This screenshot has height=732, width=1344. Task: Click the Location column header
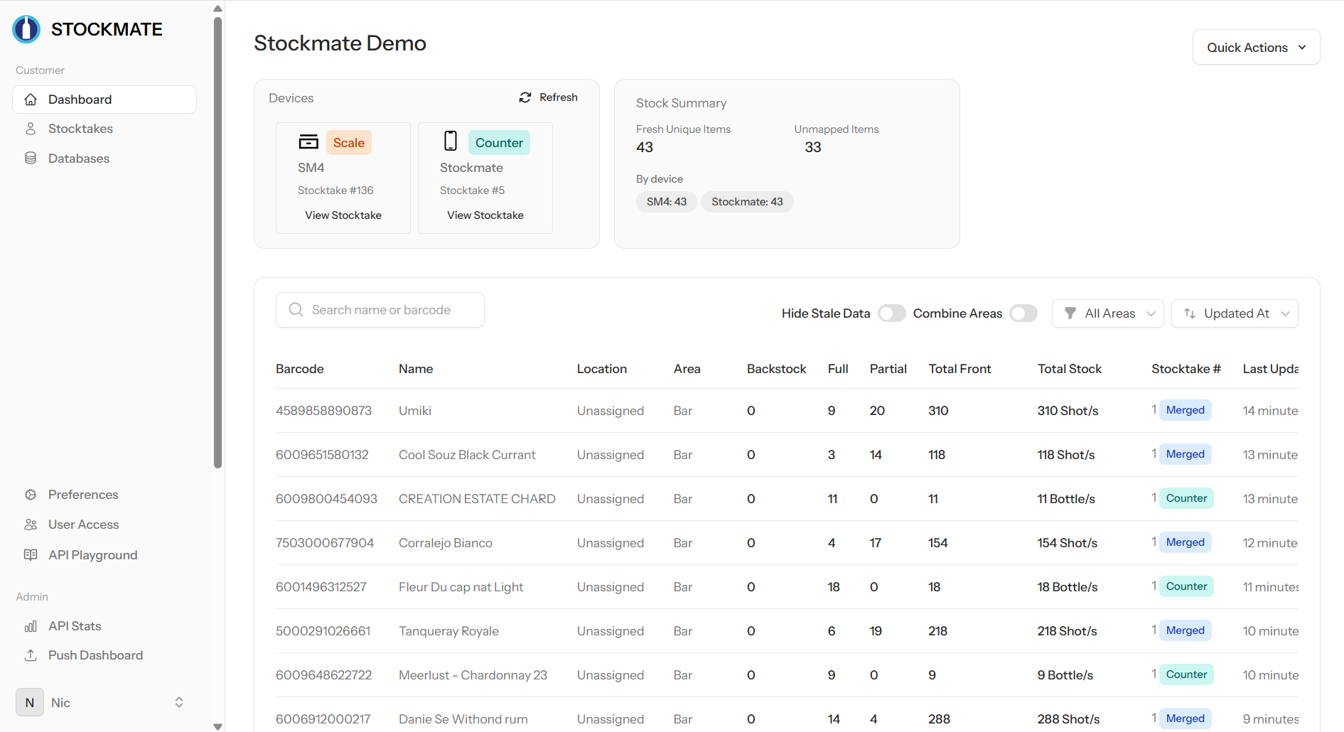602,369
